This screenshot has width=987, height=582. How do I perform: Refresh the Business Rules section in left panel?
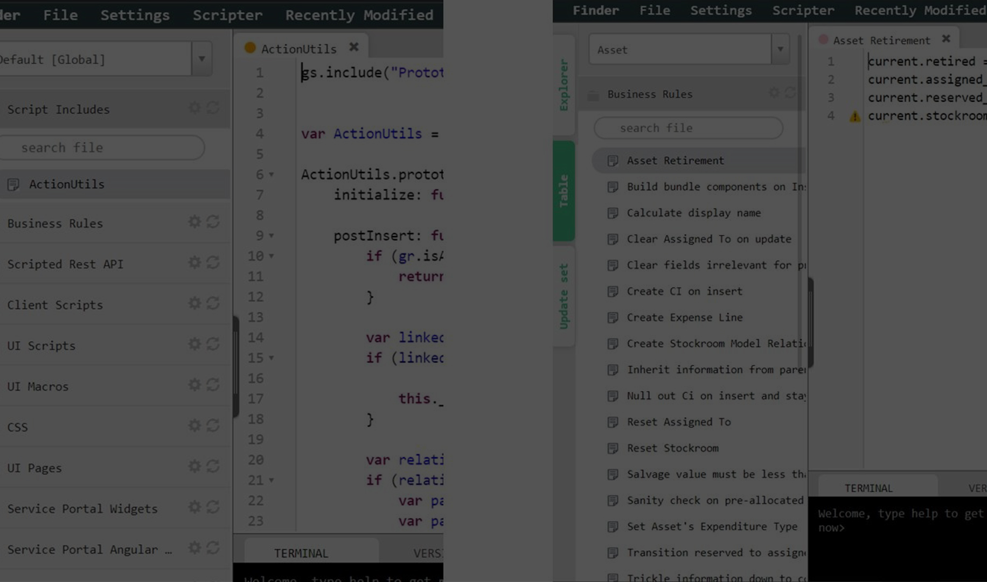[x=213, y=222]
